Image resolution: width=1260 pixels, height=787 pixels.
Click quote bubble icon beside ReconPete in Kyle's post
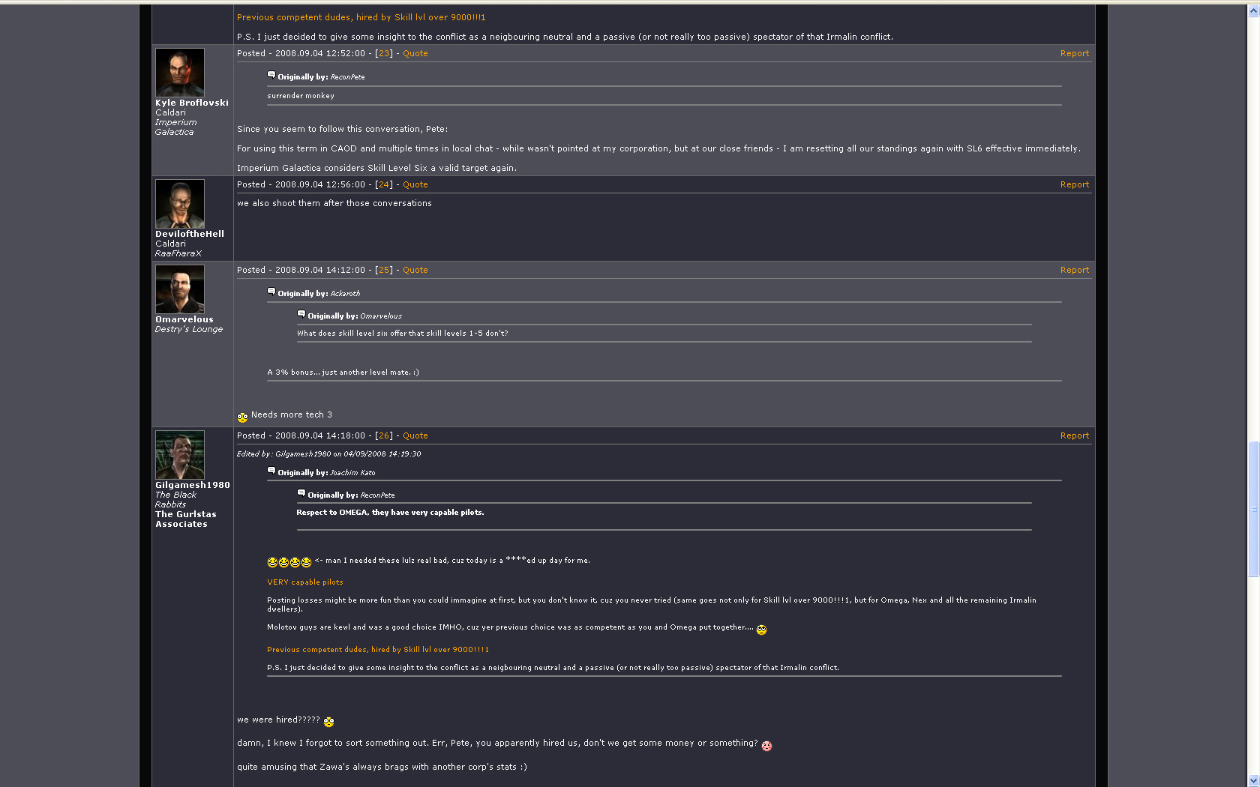coord(271,75)
